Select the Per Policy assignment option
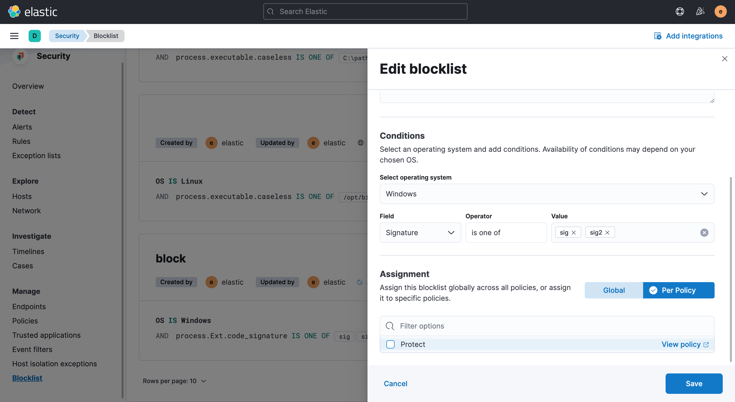This screenshot has height=402, width=735. point(678,290)
